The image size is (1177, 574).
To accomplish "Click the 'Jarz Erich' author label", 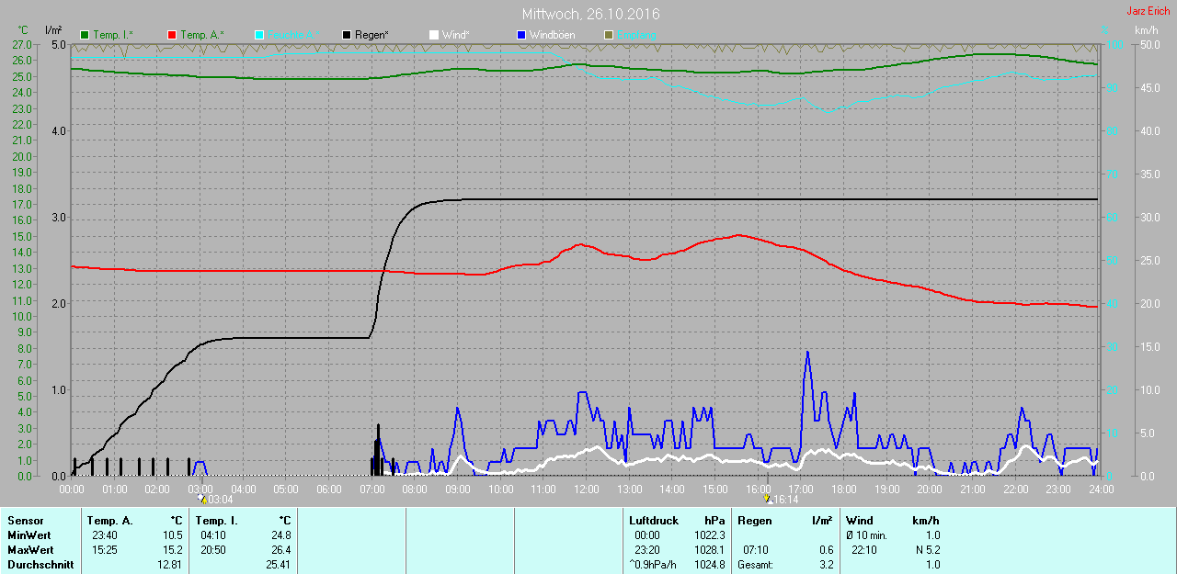I will pyautogui.click(x=1148, y=11).
